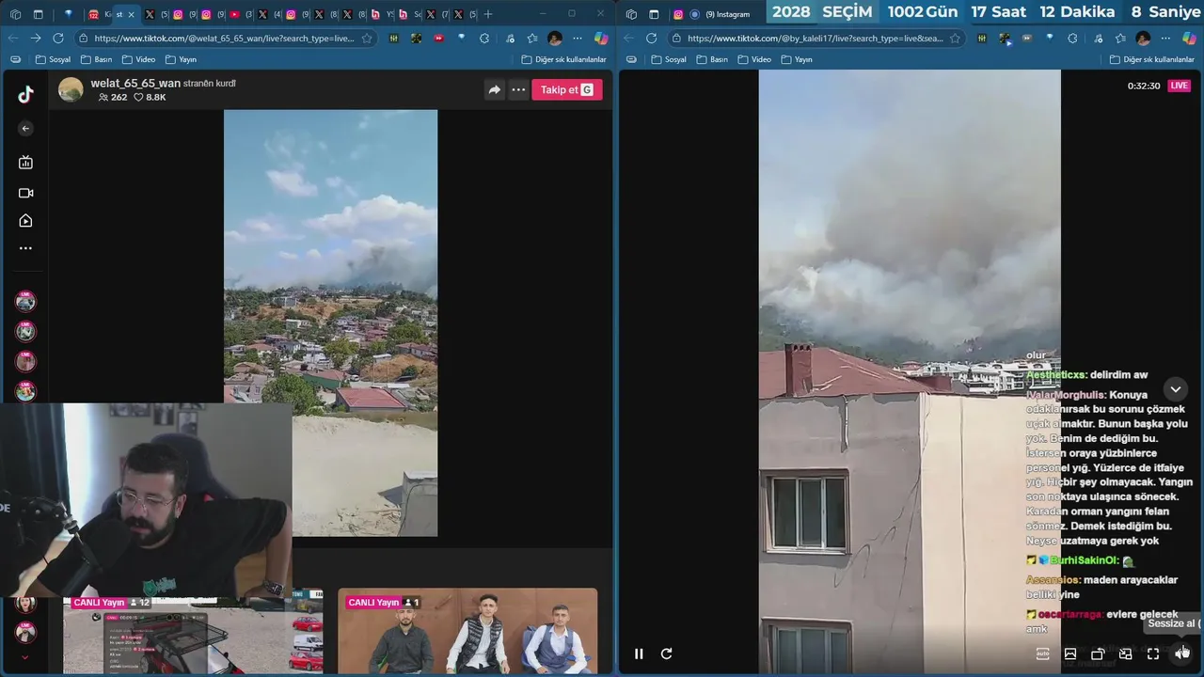Image resolution: width=1204 pixels, height=677 pixels.
Task: Toggle auto quality in right player
Action: point(1042,653)
